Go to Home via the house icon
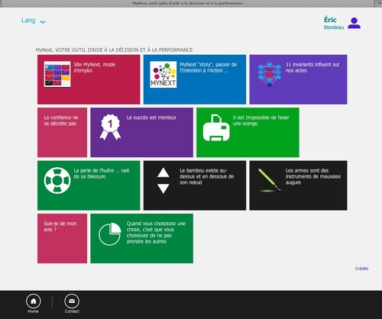 pyautogui.click(x=34, y=301)
